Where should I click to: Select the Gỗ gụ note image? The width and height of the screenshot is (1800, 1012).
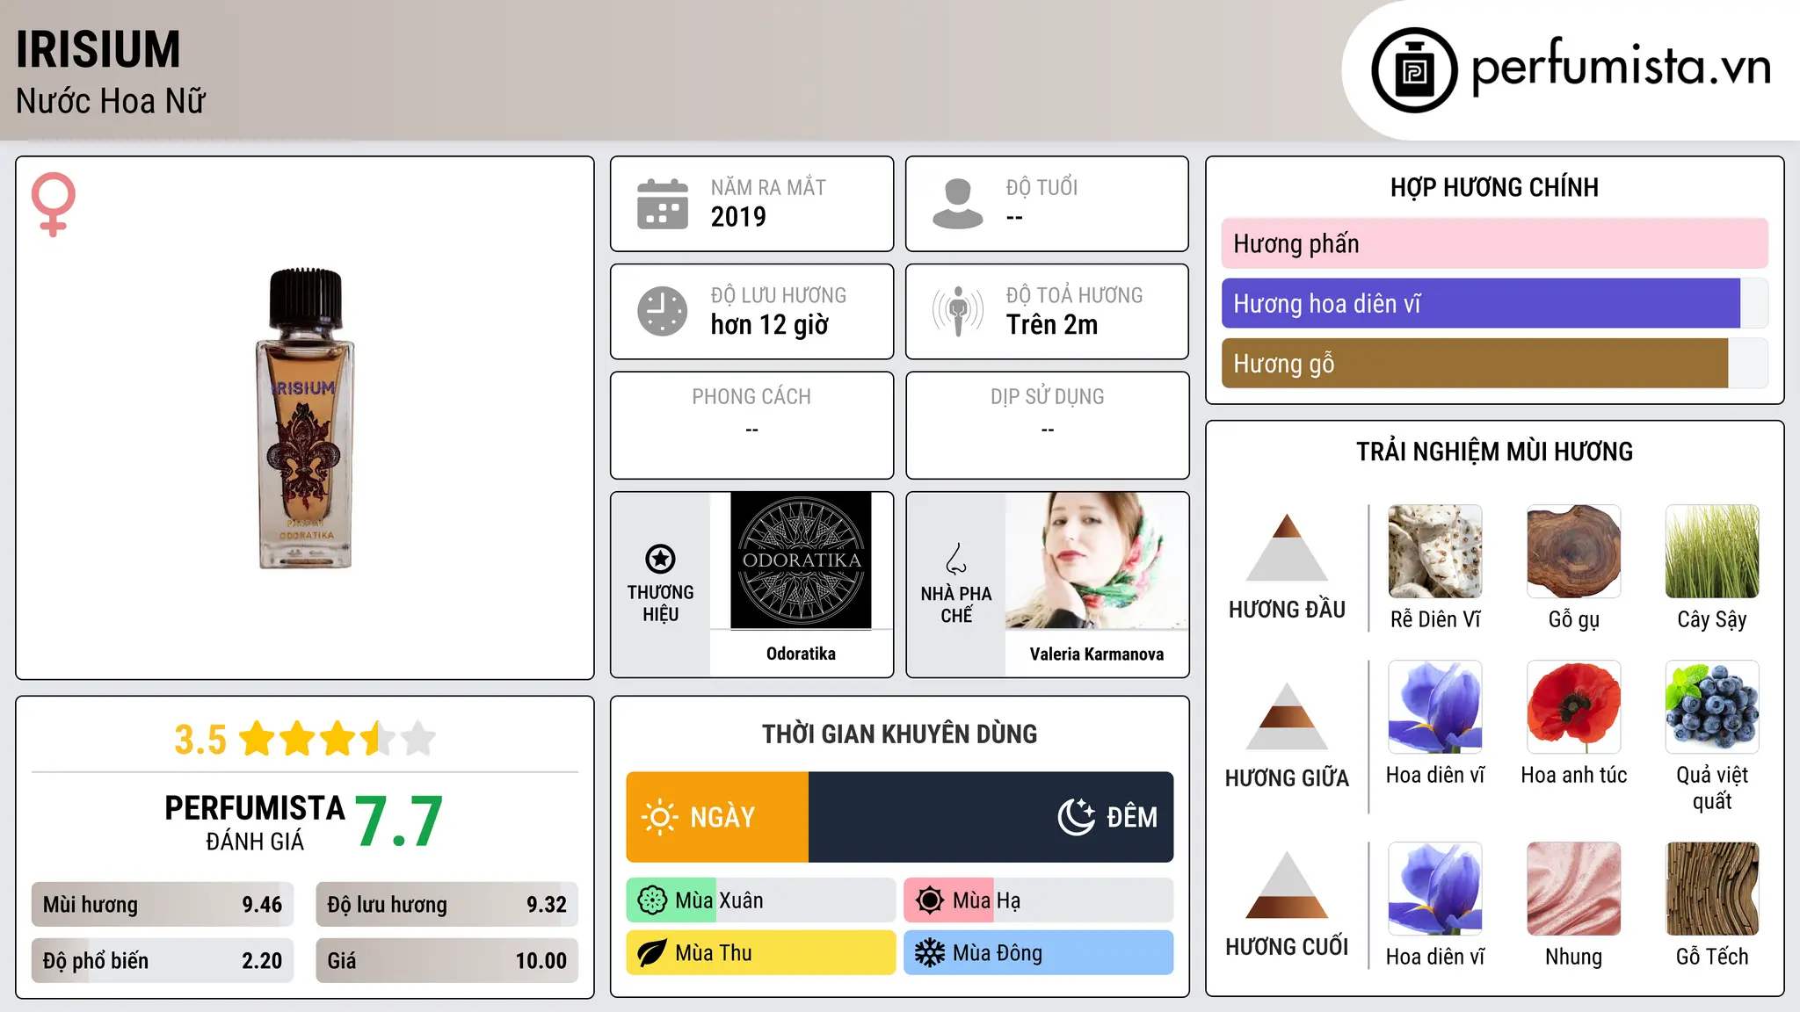[1574, 552]
